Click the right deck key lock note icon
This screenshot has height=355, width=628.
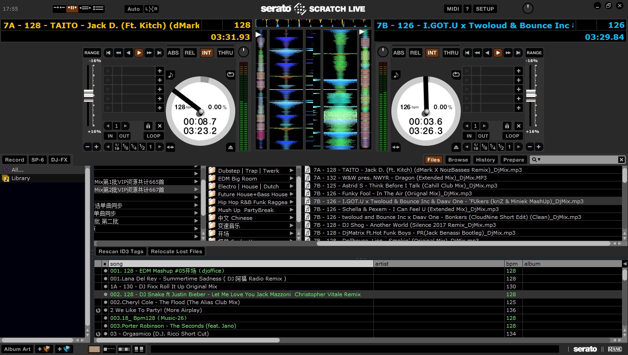396,75
